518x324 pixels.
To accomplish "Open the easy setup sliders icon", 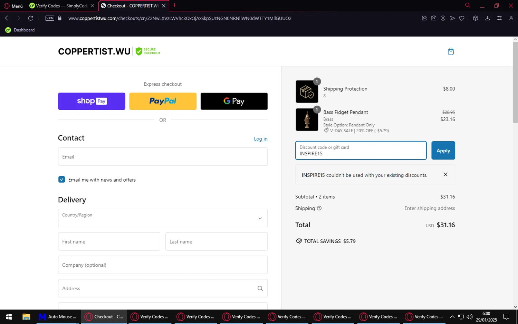I will pos(499,18).
